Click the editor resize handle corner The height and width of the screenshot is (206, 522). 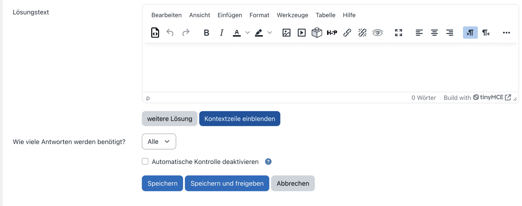515,99
